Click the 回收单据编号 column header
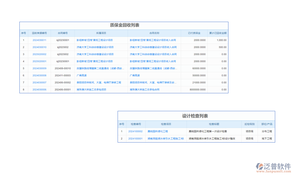294x176 pixels. coord(39,33)
